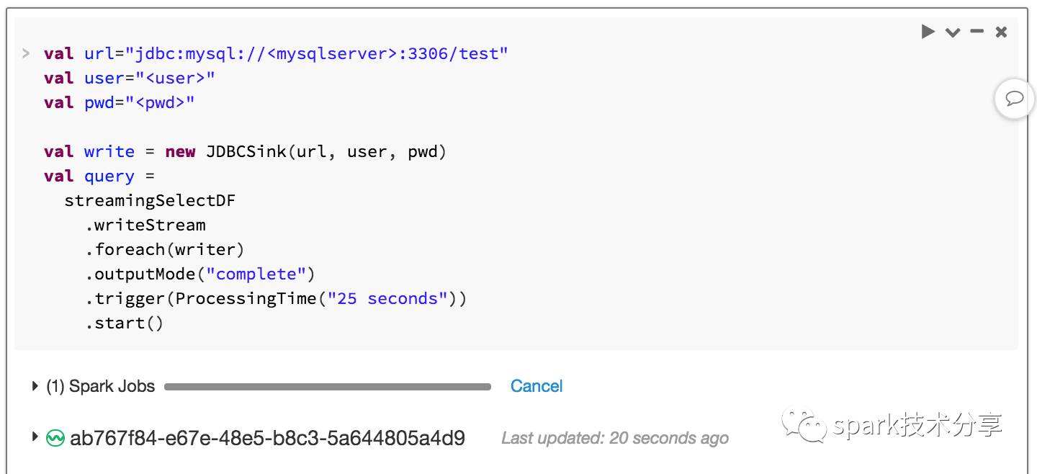Click the "complete" output mode string

[256, 274]
